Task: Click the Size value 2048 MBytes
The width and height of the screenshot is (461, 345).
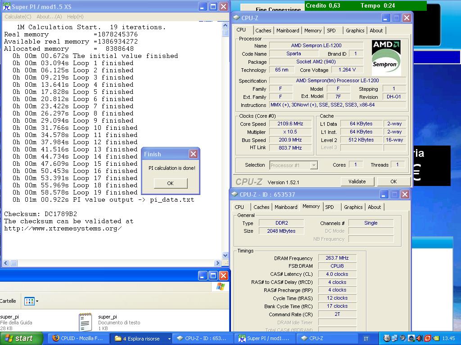Action: [281, 231]
